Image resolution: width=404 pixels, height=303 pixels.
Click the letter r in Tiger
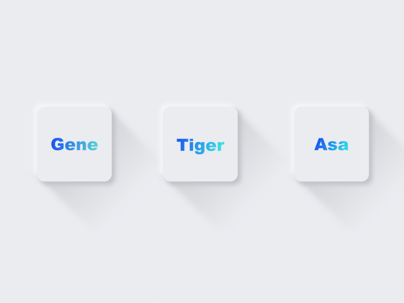pyautogui.click(x=221, y=146)
